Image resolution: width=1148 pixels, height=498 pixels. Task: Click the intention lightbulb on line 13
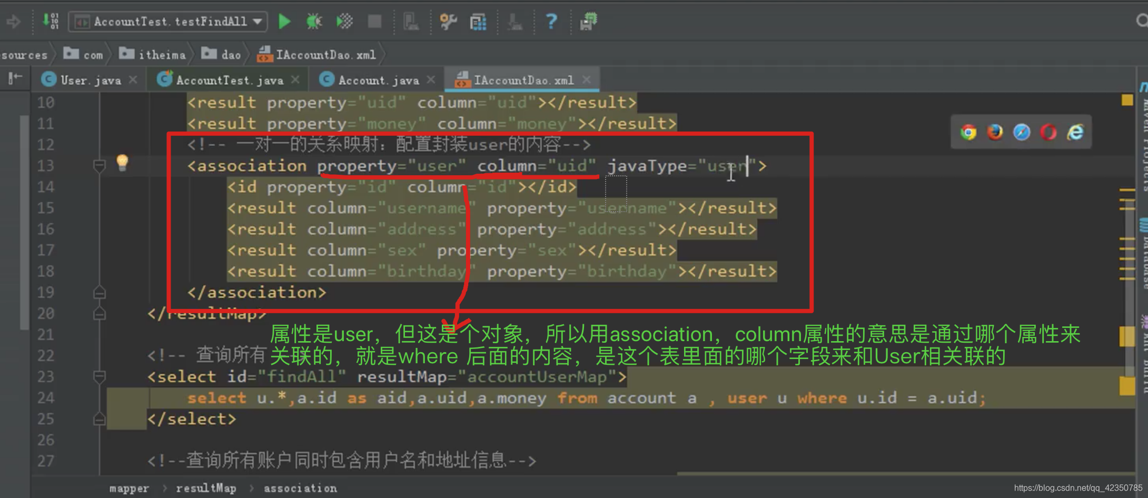122,162
